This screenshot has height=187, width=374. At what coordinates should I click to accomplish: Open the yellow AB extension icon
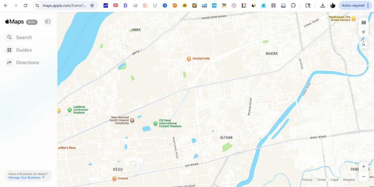[x=184, y=5]
